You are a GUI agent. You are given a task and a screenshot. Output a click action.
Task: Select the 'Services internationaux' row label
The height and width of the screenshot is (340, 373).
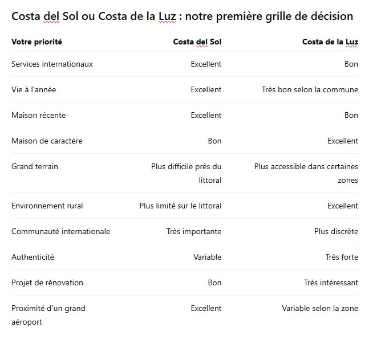pos(52,64)
